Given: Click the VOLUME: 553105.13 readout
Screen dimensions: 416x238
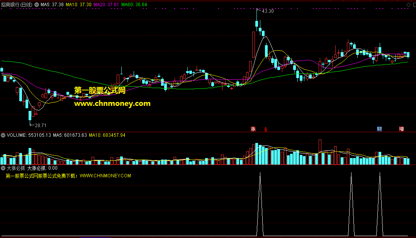Looking at the screenshot, I should pyautogui.click(x=29, y=135).
